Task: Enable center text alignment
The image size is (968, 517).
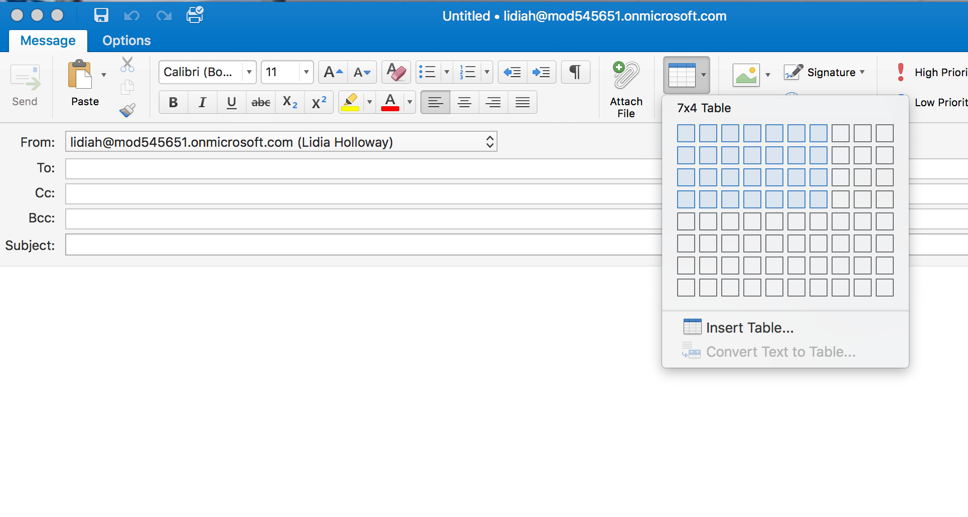Action: (464, 102)
